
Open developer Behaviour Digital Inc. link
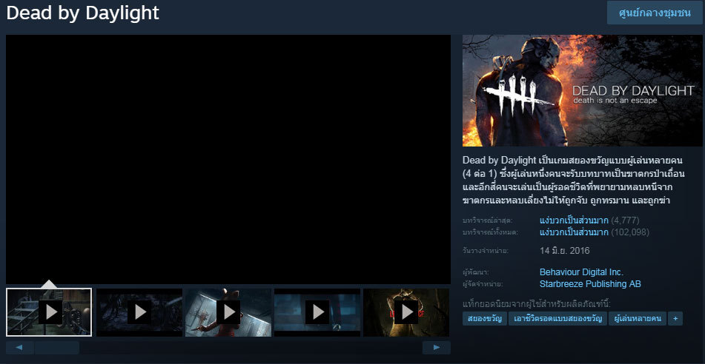pos(581,272)
